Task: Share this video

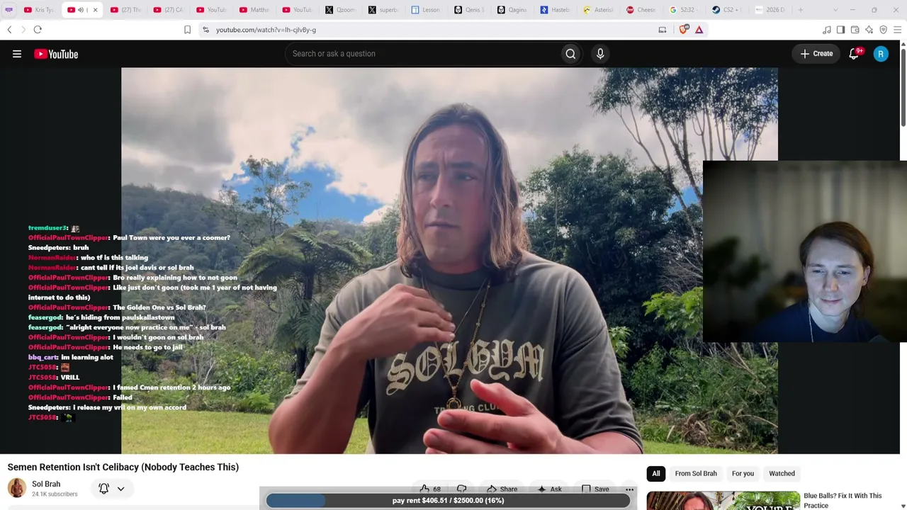Action: click(502, 489)
